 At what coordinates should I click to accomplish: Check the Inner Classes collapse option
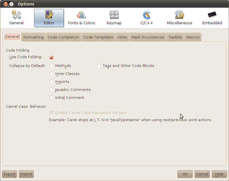pyautogui.click(x=52, y=74)
